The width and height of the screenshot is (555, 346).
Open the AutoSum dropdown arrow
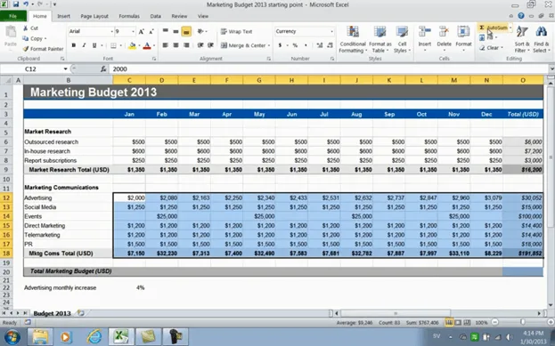(x=510, y=28)
